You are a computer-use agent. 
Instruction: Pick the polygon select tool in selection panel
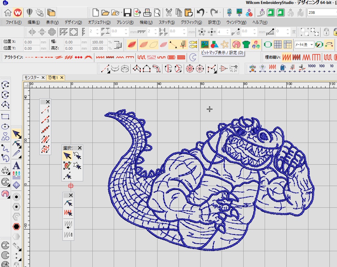pyautogui.click(x=77, y=166)
